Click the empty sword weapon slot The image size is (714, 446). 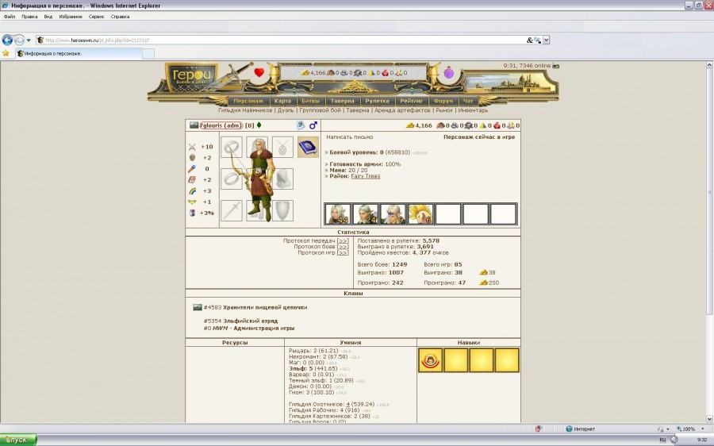point(232,211)
